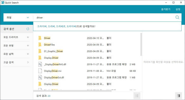185x100 pixels.
Task: Reset search options with refresh icon
Action: (28, 29)
